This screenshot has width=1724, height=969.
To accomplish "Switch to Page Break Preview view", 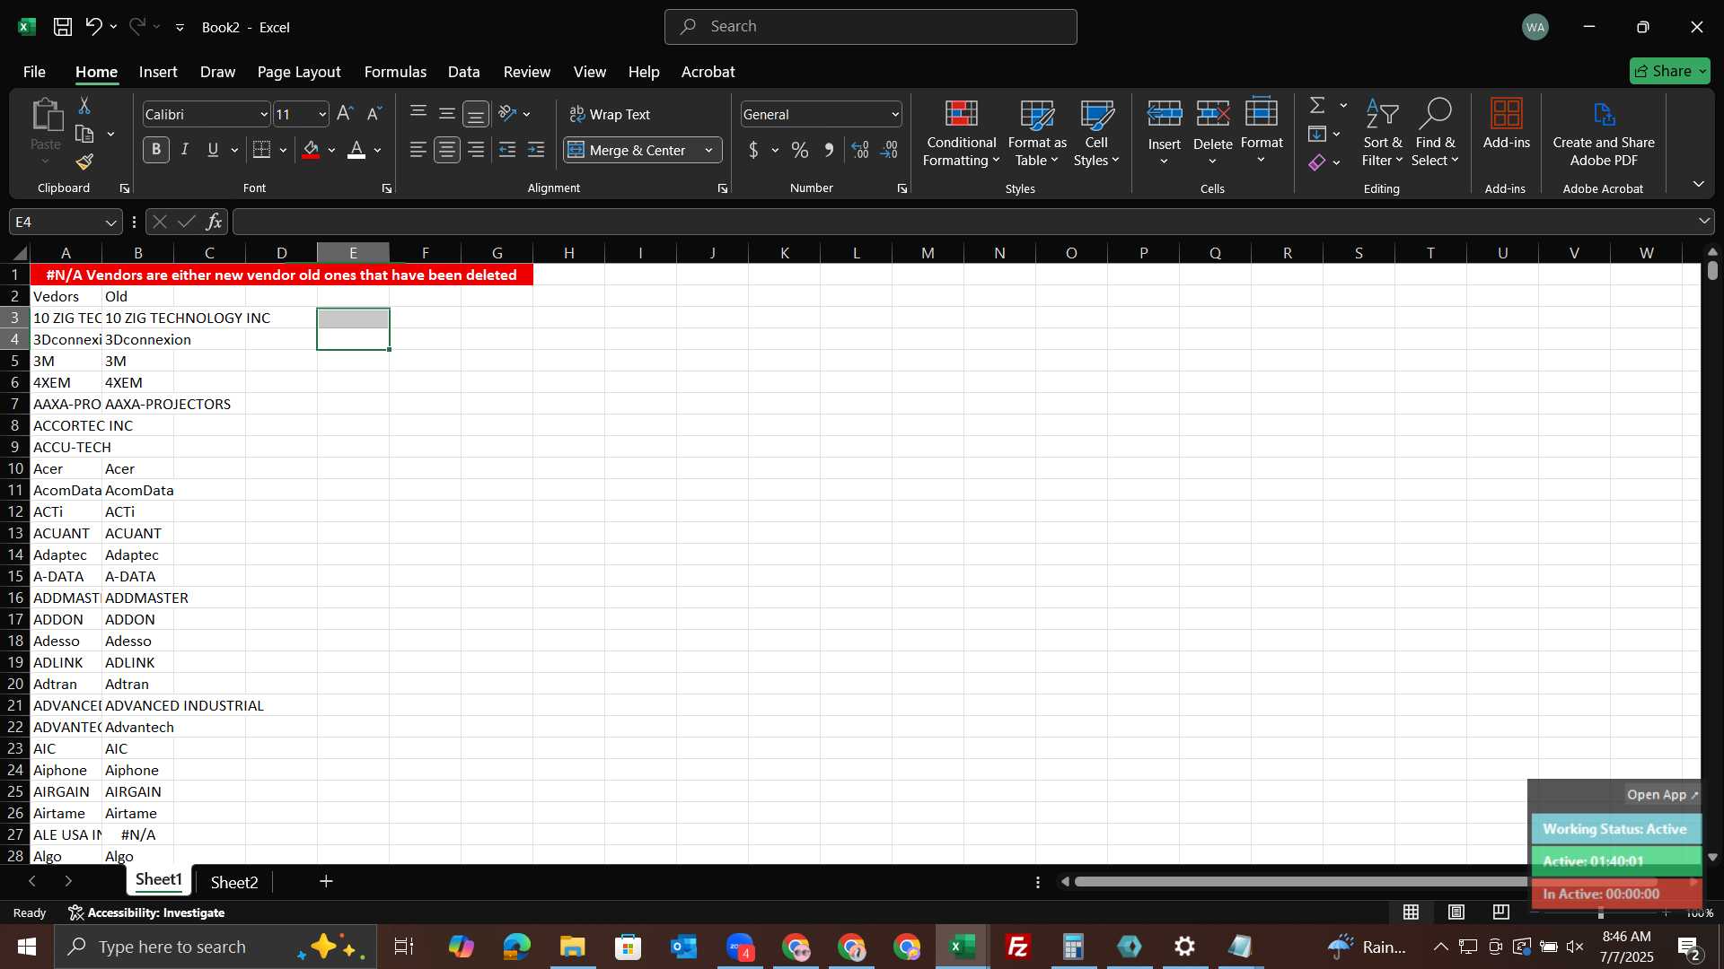I will pyautogui.click(x=1500, y=912).
